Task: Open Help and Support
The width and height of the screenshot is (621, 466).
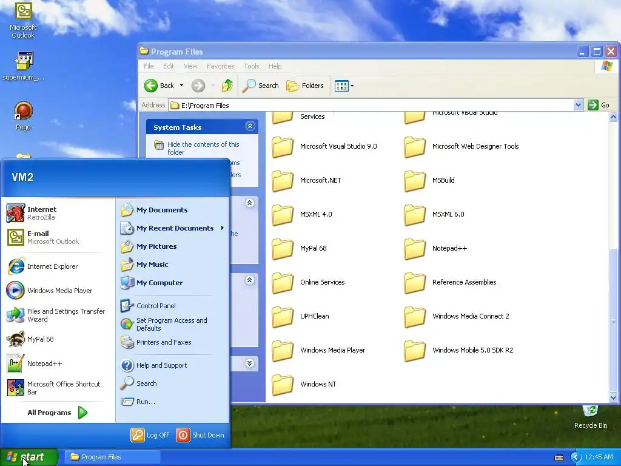Action: point(173,365)
